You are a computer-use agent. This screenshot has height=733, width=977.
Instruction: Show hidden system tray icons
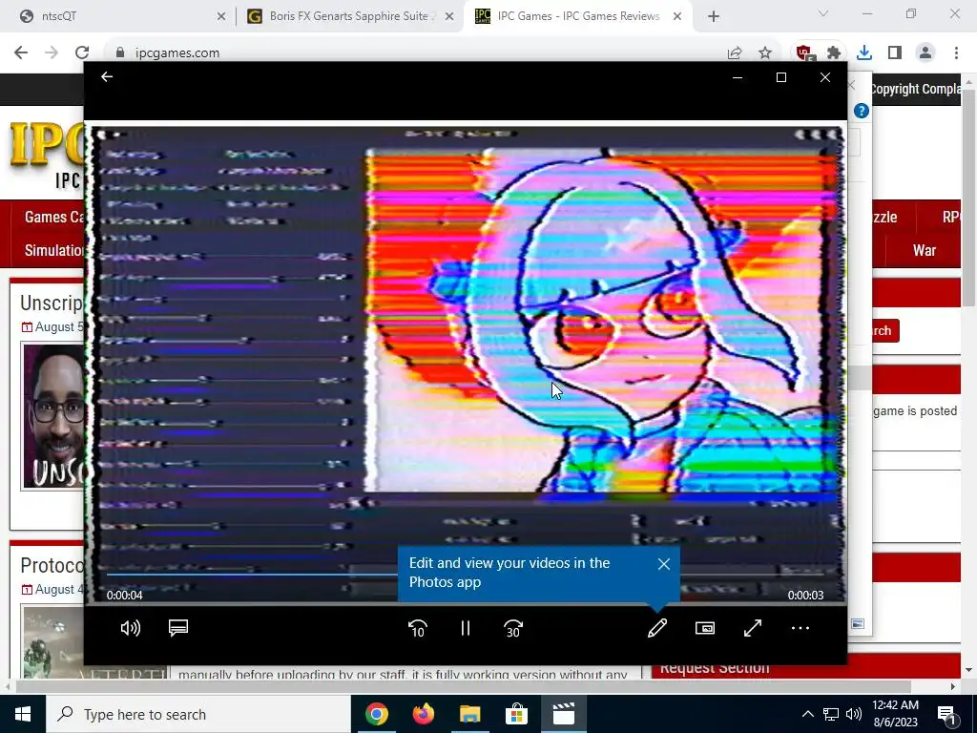click(807, 714)
